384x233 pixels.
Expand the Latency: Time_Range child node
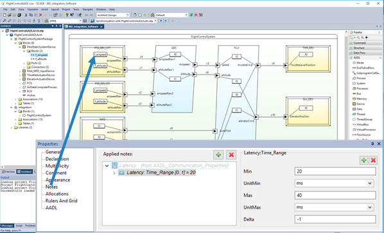tap(114, 173)
